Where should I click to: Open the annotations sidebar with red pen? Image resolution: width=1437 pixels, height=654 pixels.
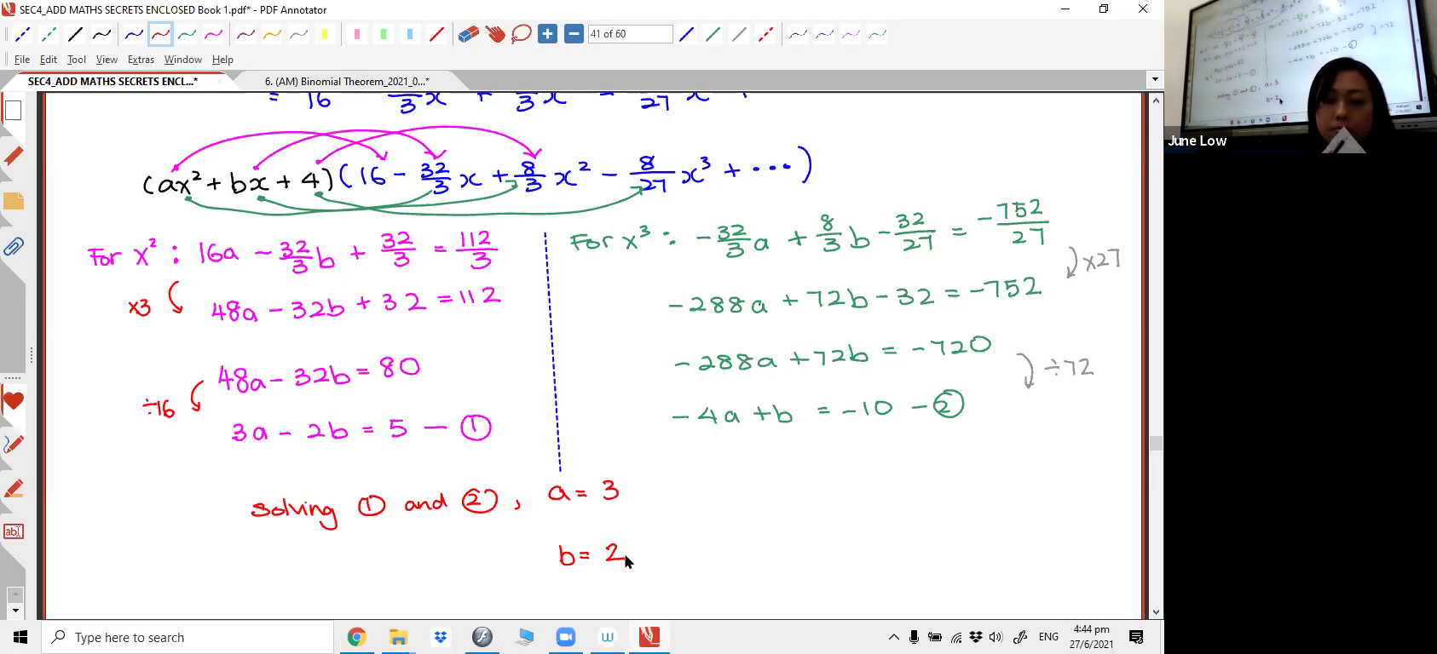13,157
